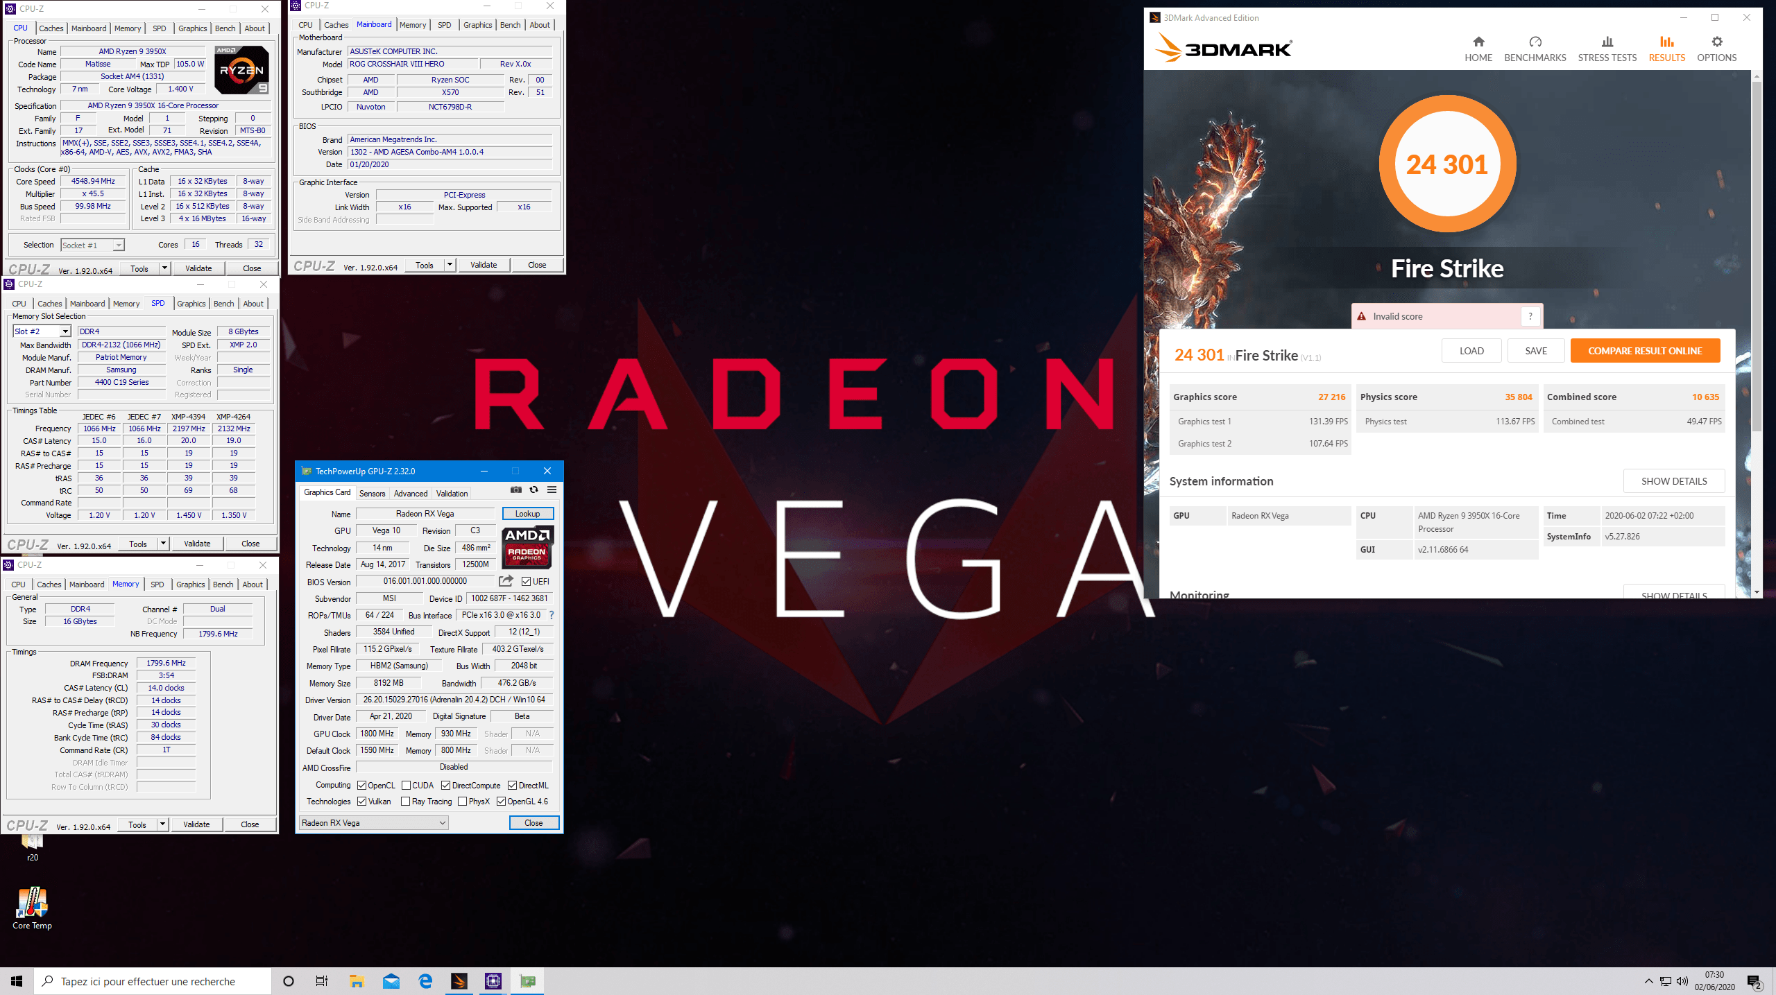Viewport: 1776px width, 995px height.
Task: Toggle the PhysX checkbox
Action: pos(462,802)
